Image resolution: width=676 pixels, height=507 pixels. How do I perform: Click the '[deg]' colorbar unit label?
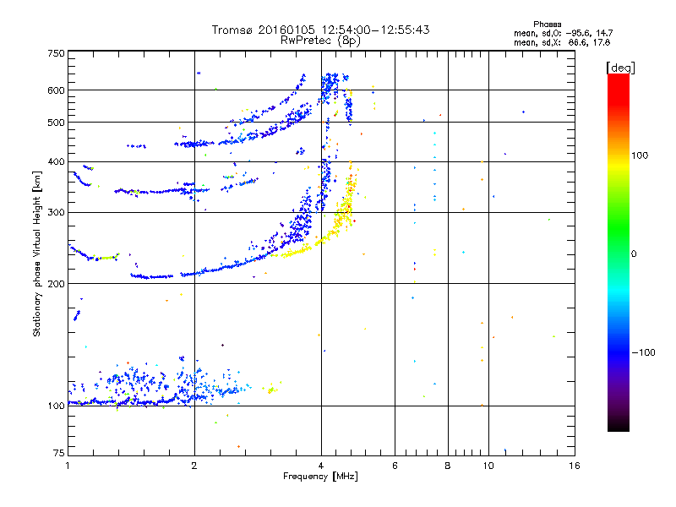(620, 68)
